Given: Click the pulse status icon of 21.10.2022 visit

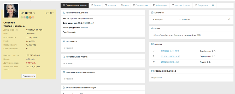Looking at the screenshot, I should [154, 62].
